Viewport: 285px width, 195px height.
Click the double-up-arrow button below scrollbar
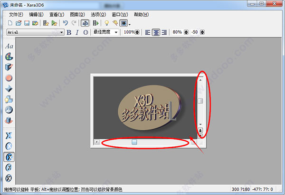tap(200, 130)
